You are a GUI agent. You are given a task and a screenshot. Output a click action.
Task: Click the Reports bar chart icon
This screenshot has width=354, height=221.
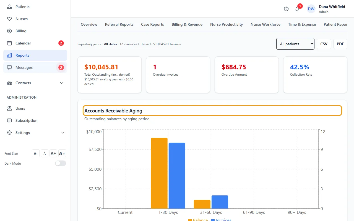click(9, 55)
